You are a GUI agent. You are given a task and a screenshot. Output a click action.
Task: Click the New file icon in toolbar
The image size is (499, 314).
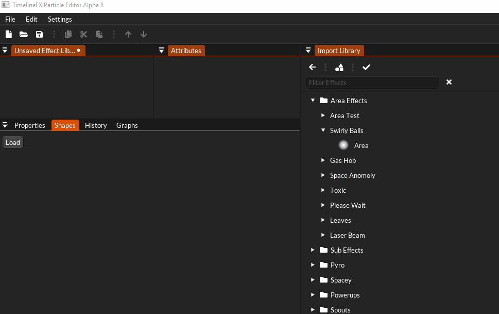pos(9,35)
